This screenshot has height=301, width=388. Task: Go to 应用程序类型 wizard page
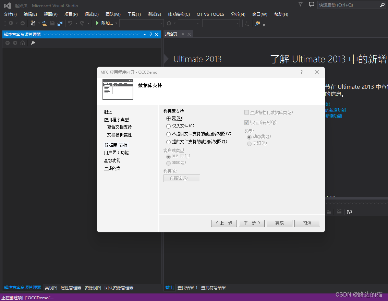116,120
